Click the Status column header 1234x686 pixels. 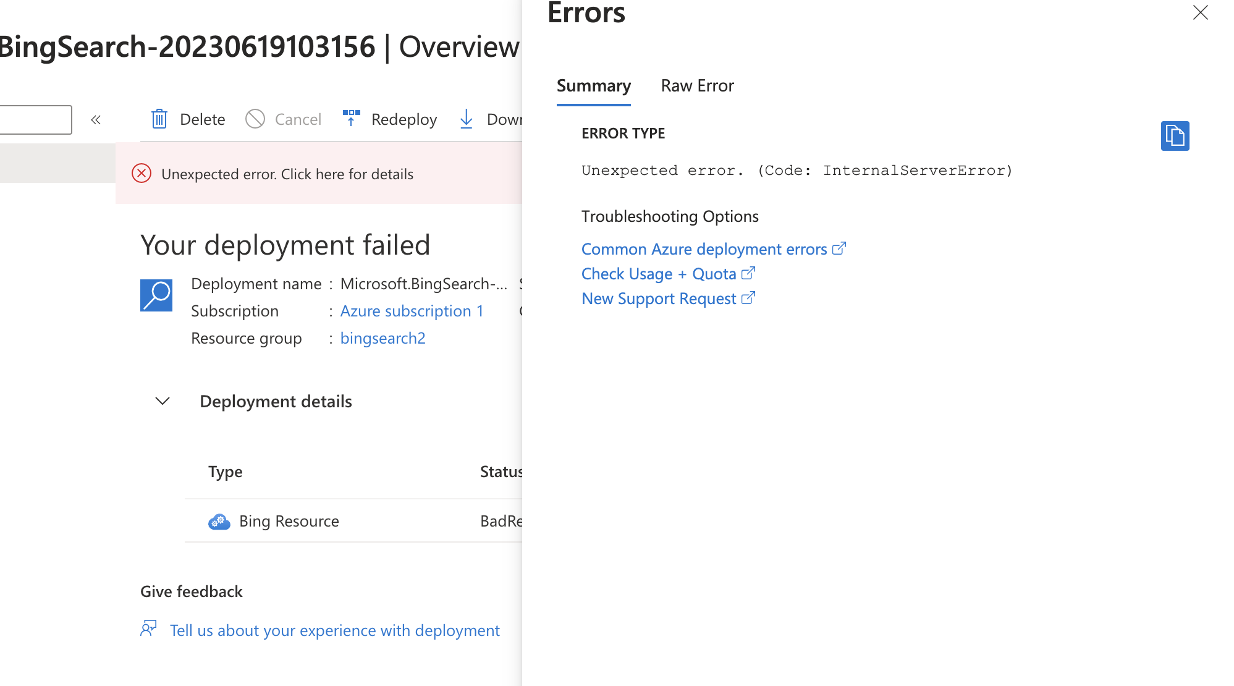pyautogui.click(x=501, y=472)
